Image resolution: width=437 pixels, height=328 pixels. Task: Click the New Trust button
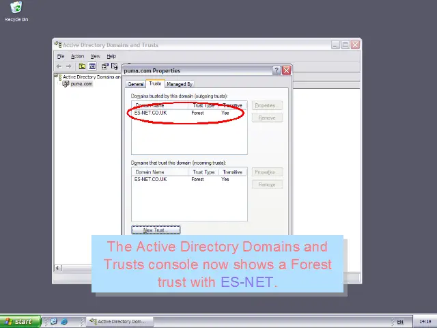pos(156,230)
